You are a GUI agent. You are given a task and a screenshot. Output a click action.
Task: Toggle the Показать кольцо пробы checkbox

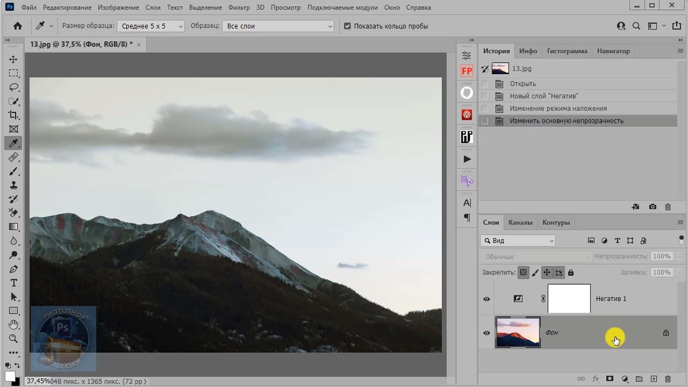[x=347, y=26]
